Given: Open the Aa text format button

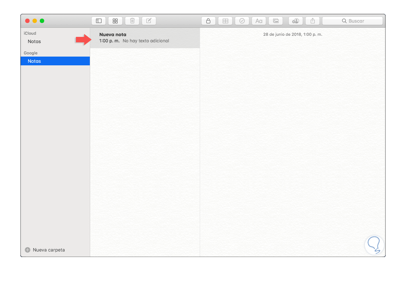Looking at the screenshot, I should pos(259,21).
